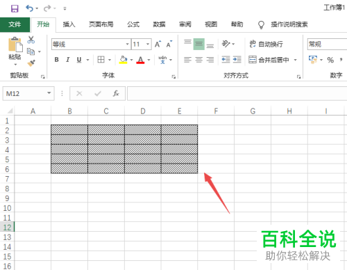Click the Percent Style icon
The height and width of the screenshot is (270, 347).
(330, 60)
